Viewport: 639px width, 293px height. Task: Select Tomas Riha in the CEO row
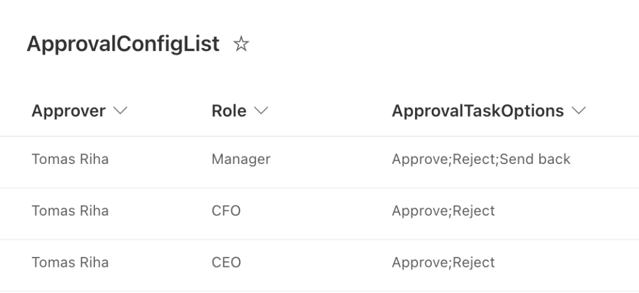[70, 262]
